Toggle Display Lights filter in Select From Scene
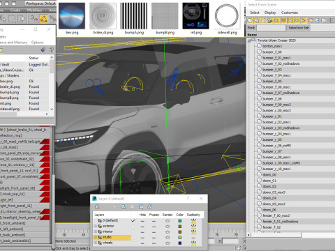Image resolution: width=335 pixels, height=251 pixels. point(263,20)
